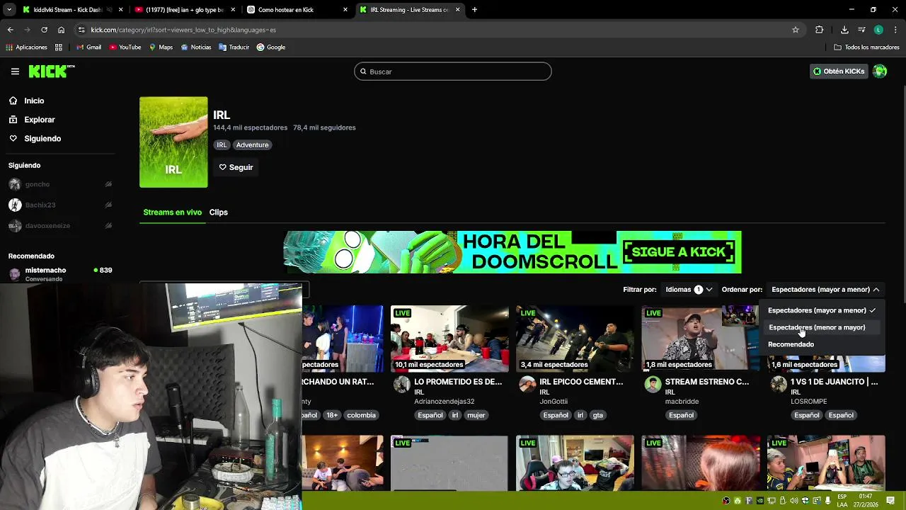Collapse the Ordenar por dropdown
Screen dimensions: 906x510
[x=825, y=290]
